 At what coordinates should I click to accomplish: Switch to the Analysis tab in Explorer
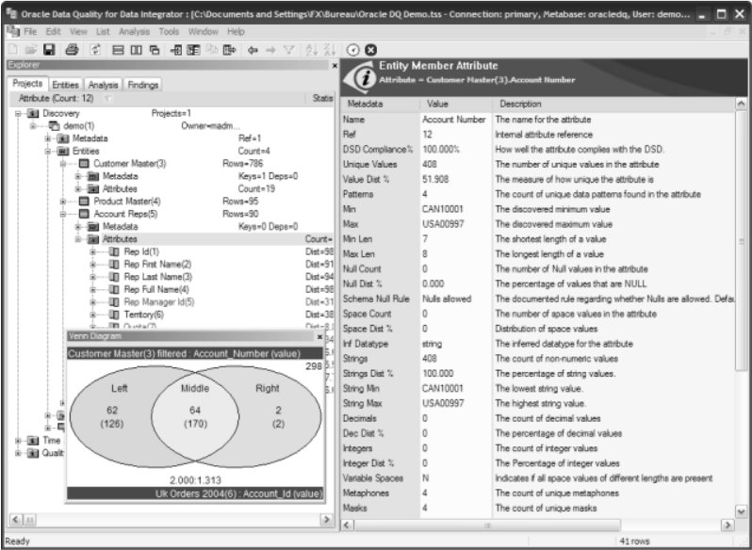coord(103,85)
